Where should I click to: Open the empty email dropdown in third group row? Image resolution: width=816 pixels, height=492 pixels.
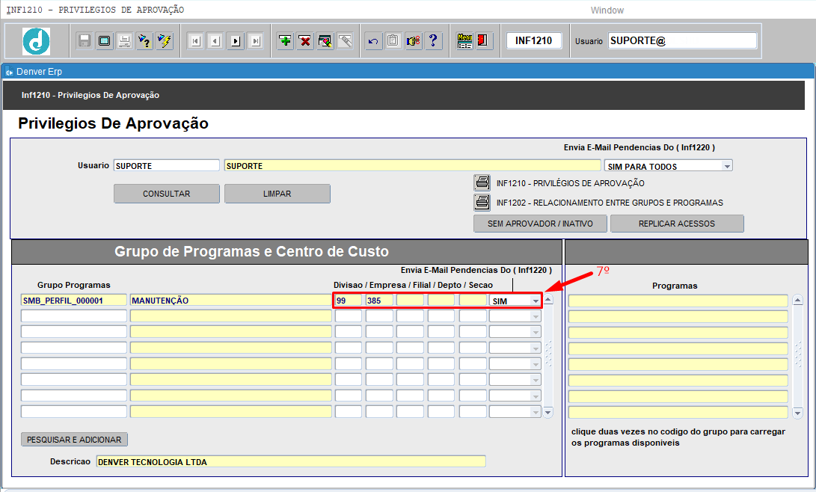(536, 332)
